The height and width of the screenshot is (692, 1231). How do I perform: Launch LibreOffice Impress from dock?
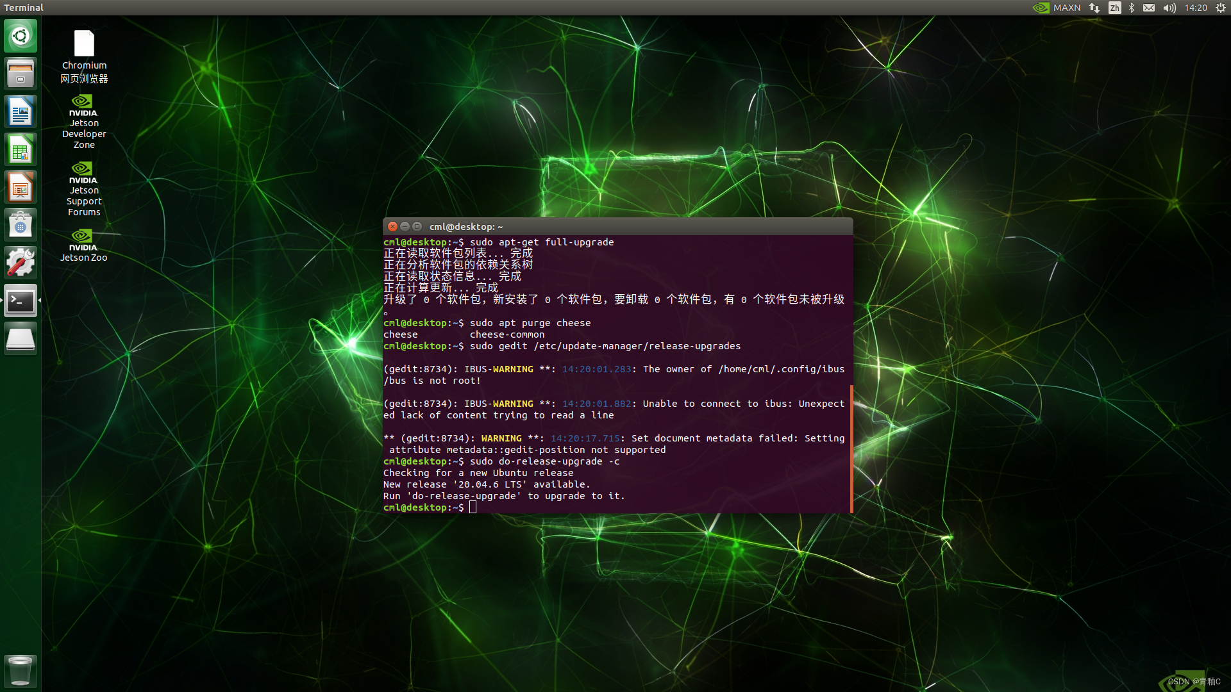pyautogui.click(x=21, y=187)
